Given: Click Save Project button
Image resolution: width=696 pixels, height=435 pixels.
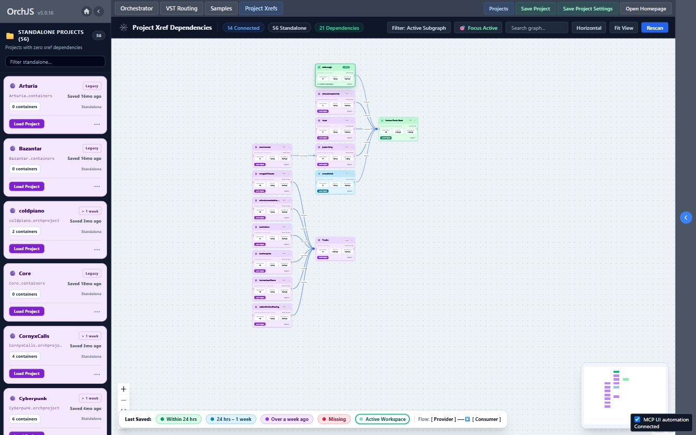Looking at the screenshot, I should click(535, 8).
